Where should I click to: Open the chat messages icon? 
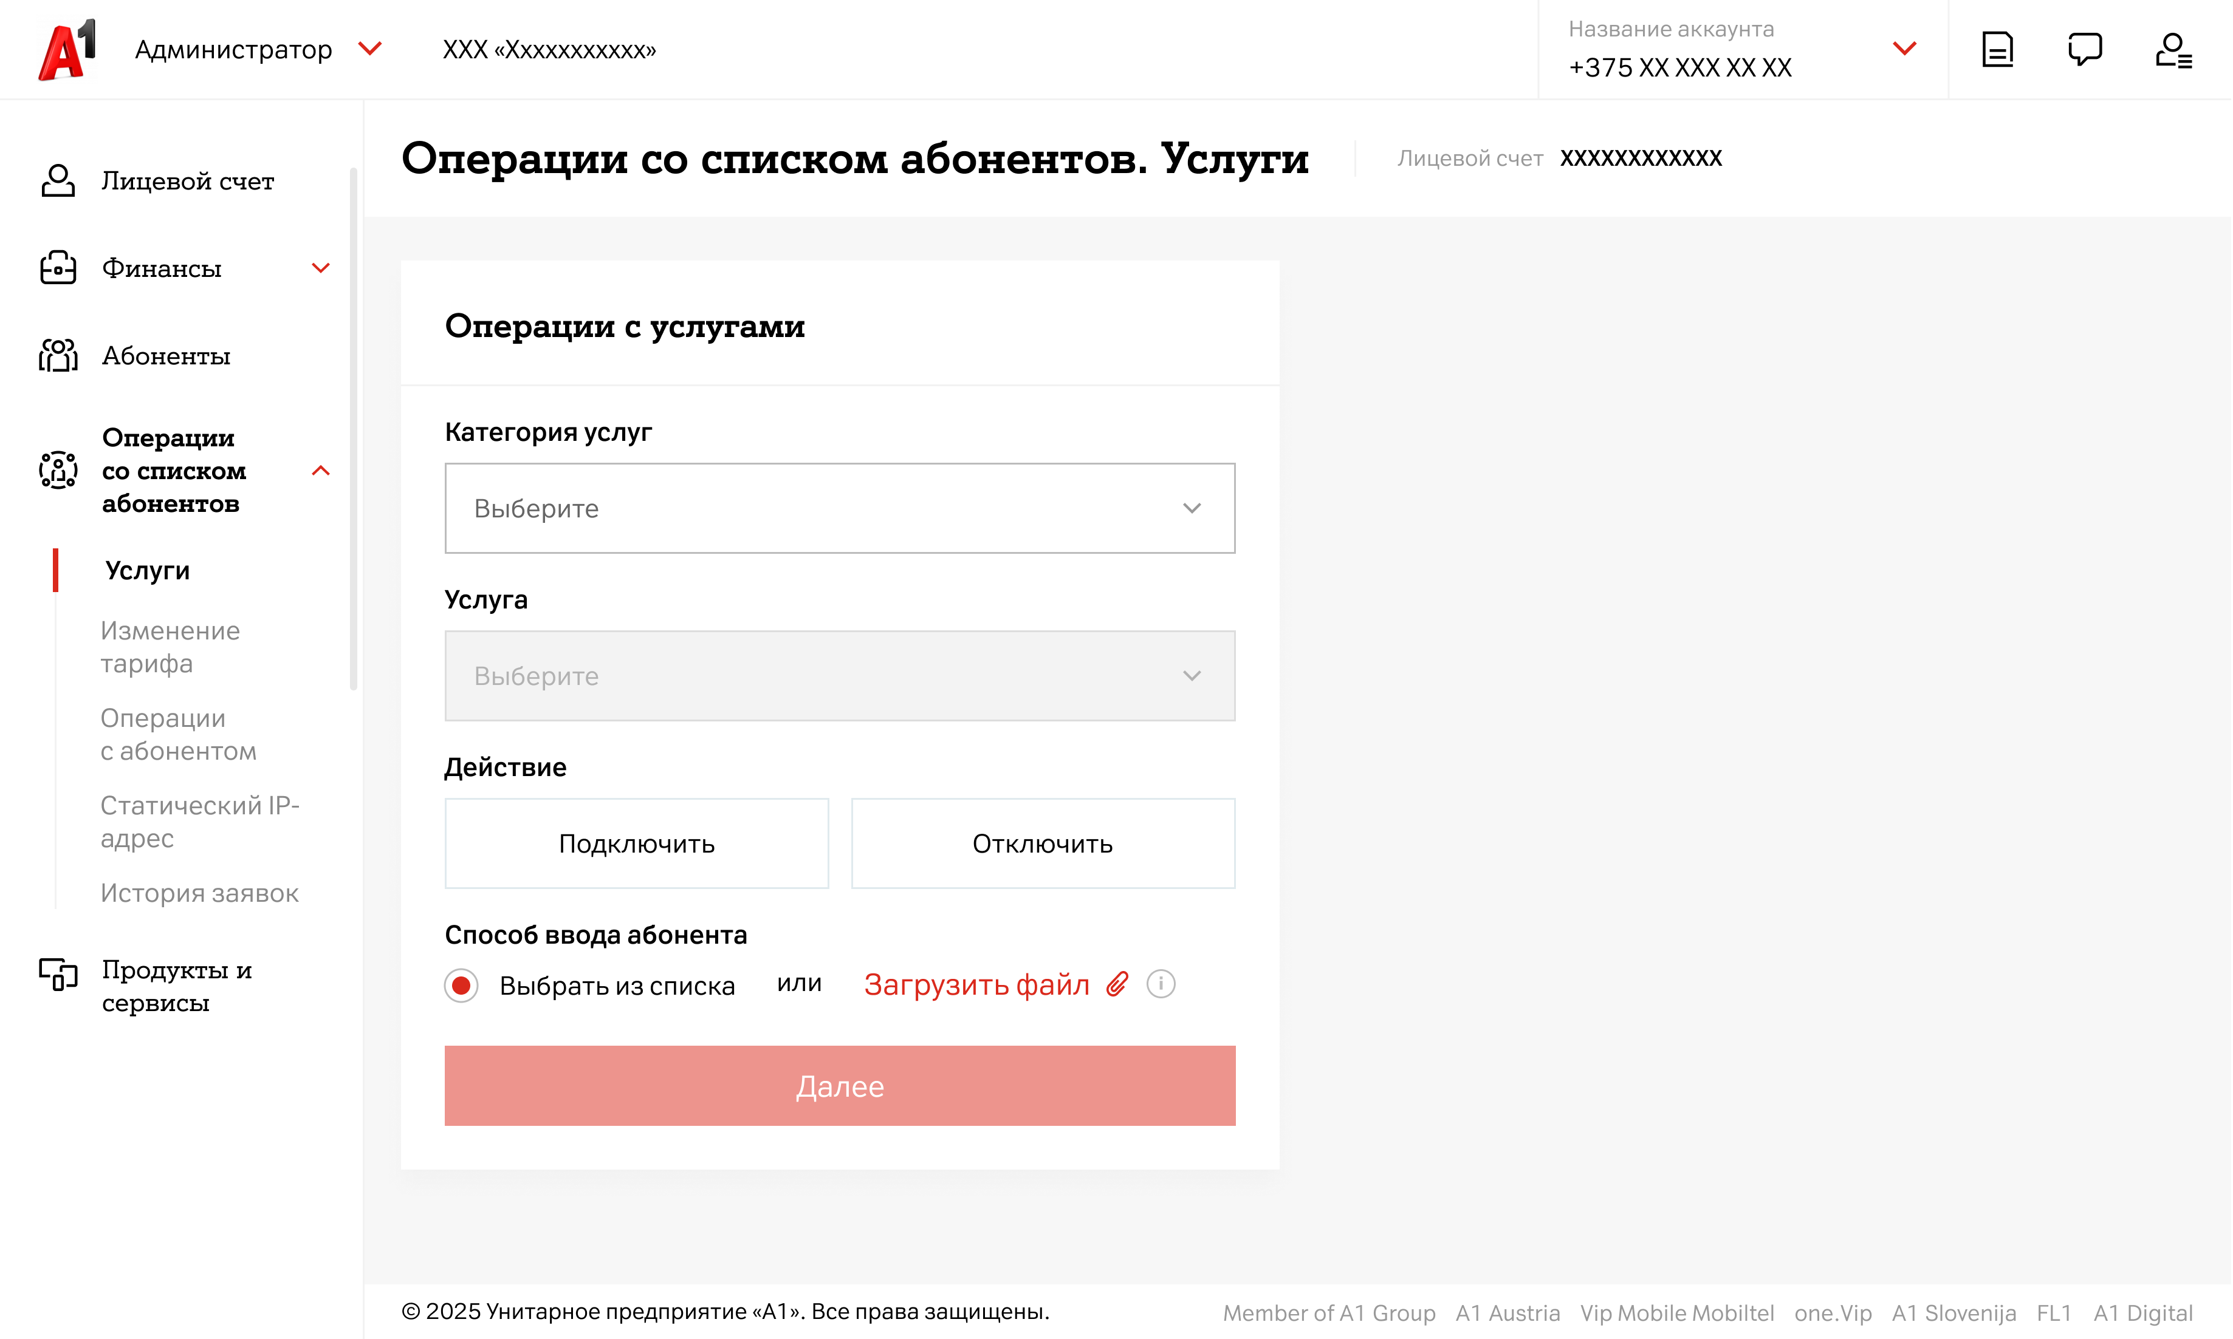(2084, 50)
